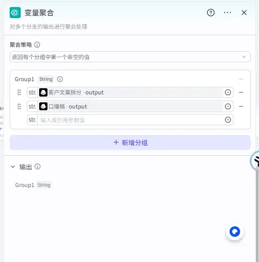Click description 对多个分支的输出进行聚合处理

click(x=48, y=27)
